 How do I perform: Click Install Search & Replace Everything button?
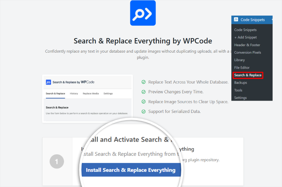click(131, 170)
